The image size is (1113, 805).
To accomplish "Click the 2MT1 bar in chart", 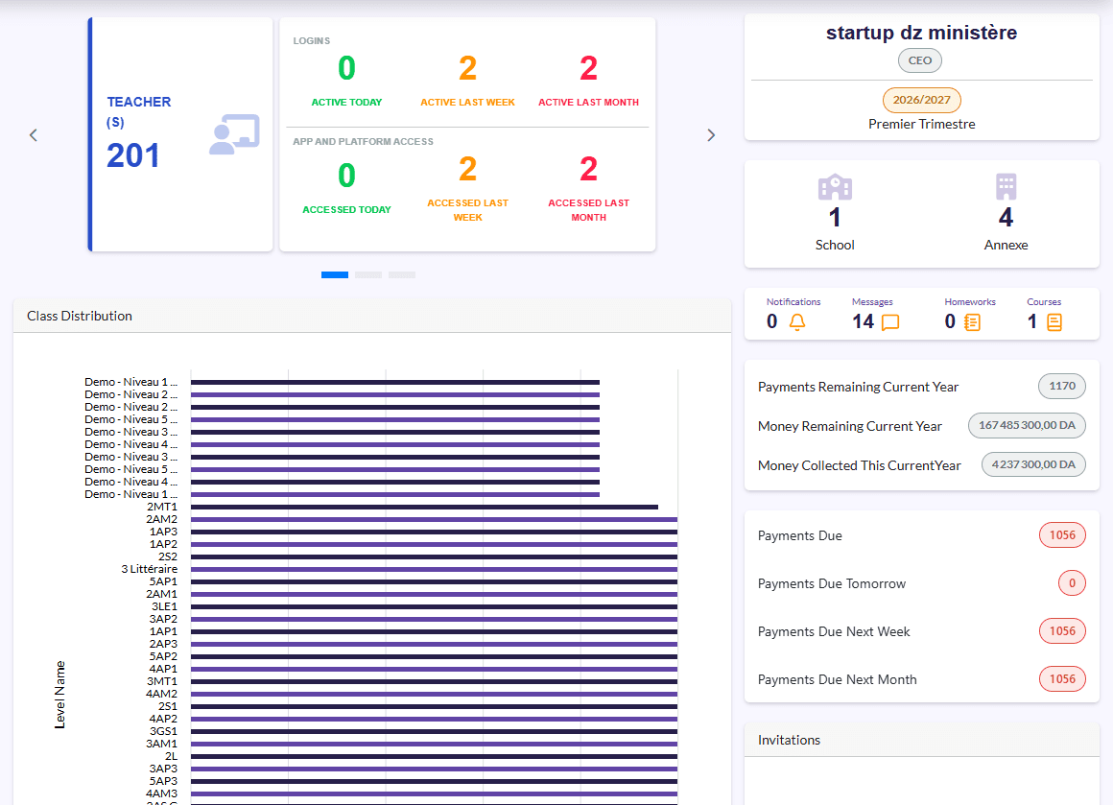I will (x=424, y=507).
